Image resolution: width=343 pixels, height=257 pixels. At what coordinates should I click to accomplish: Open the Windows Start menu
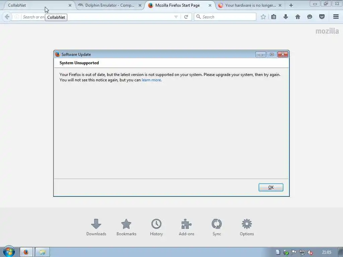(x=9, y=252)
